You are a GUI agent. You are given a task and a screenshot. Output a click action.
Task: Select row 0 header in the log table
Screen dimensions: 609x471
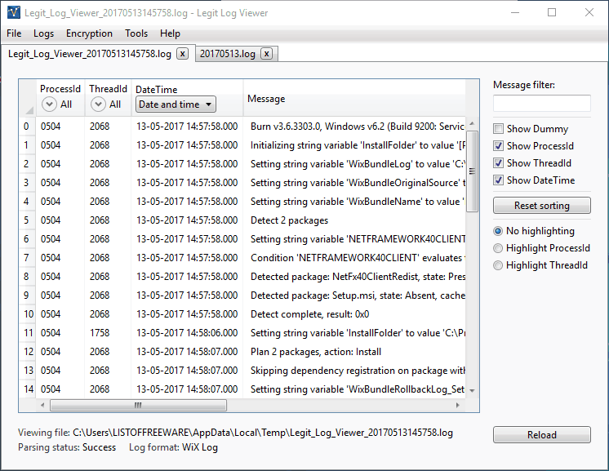point(27,127)
